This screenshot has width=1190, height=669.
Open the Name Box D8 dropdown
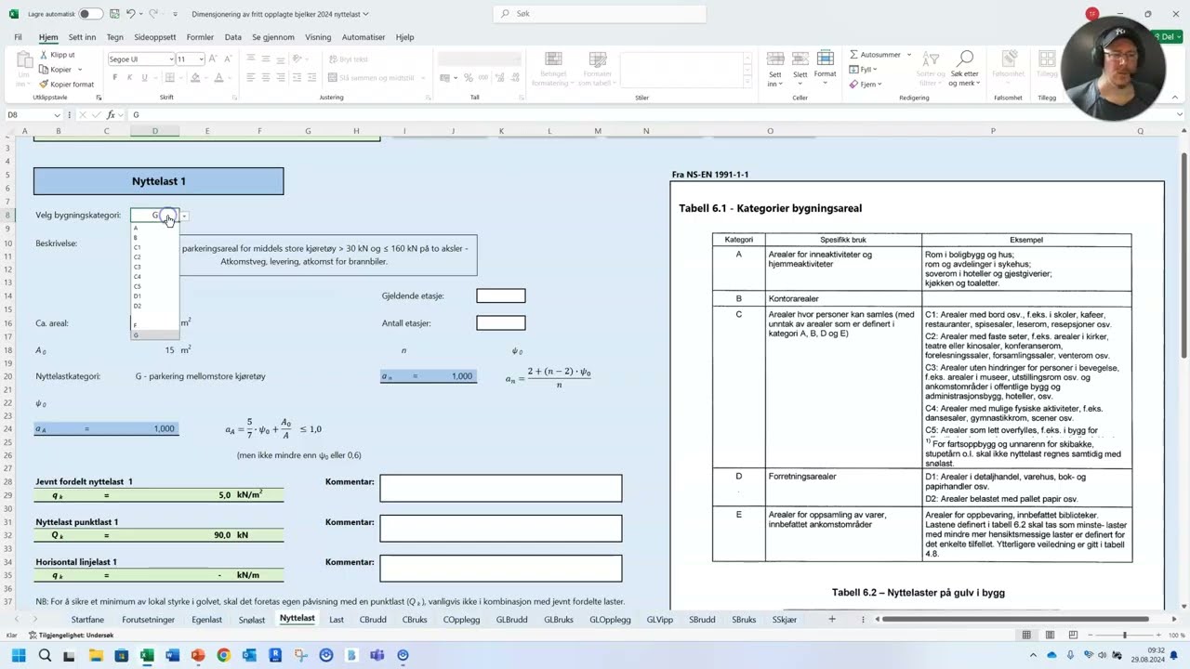pos(57,115)
